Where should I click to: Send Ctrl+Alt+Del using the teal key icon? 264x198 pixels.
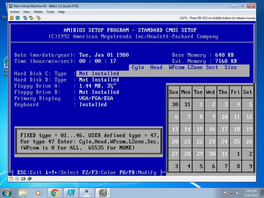pyautogui.click(x=25, y=18)
